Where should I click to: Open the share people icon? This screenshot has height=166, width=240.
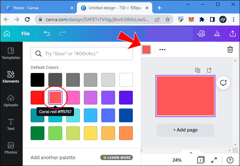(201, 33)
